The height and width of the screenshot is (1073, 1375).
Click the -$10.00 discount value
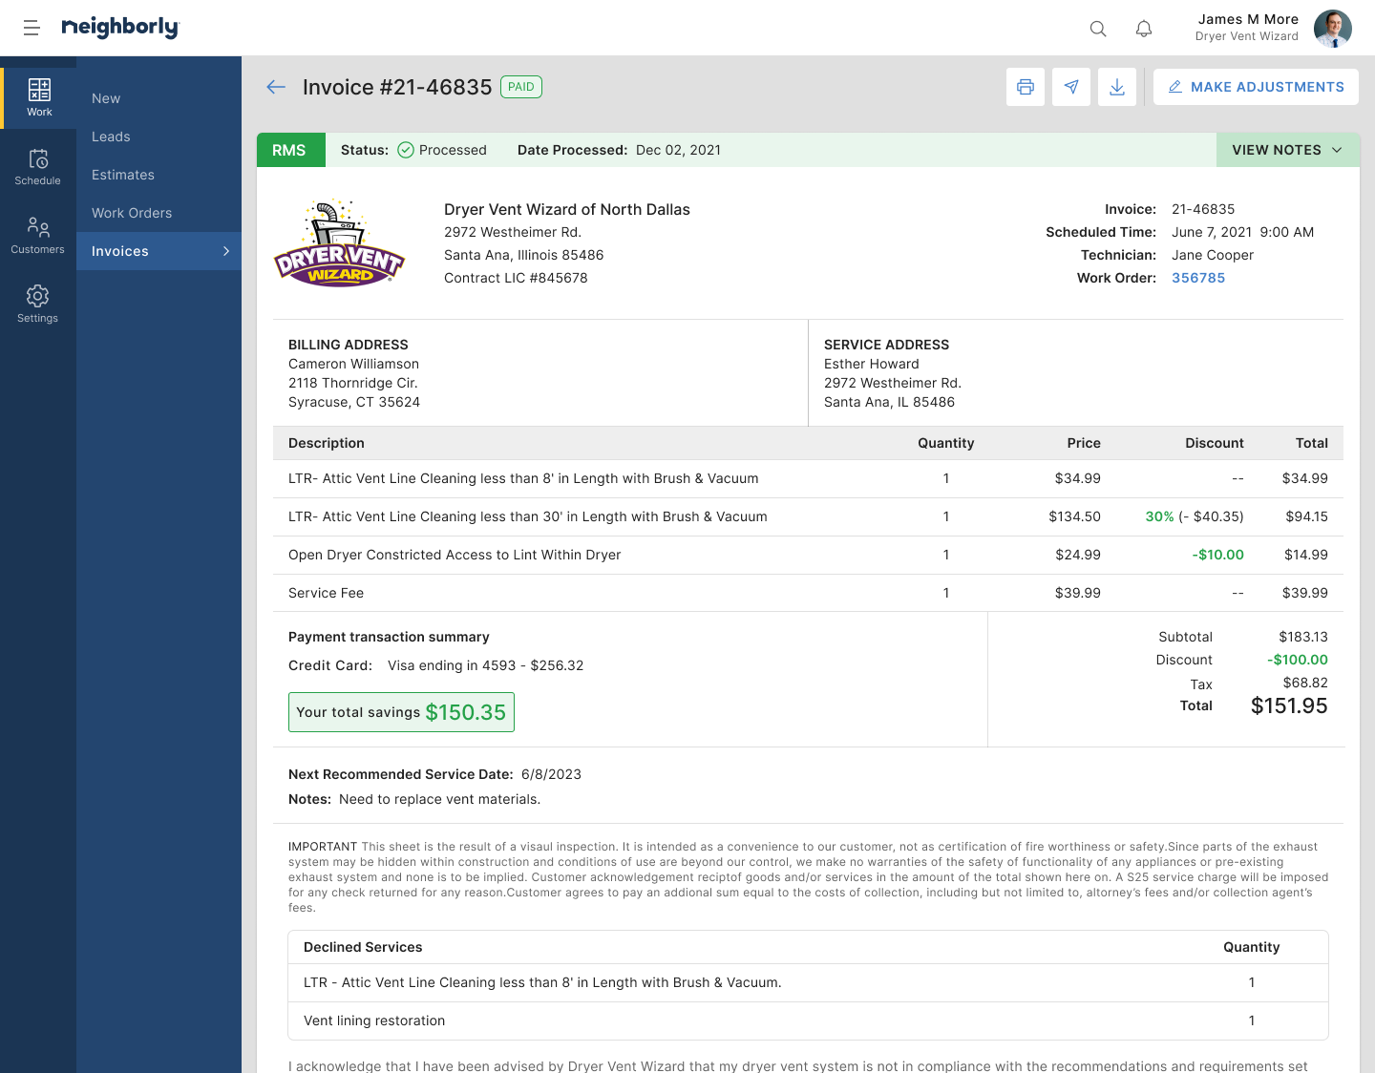[x=1218, y=555]
